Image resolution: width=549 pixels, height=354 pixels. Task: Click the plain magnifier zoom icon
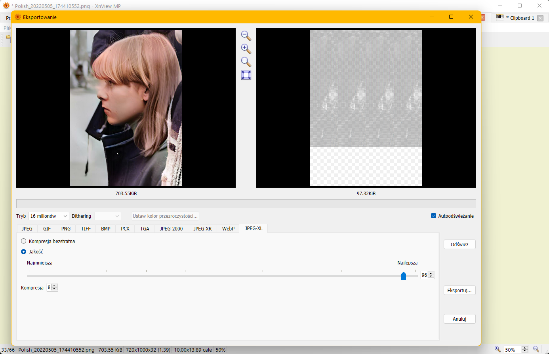pyautogui.click(x=246, y=62)
